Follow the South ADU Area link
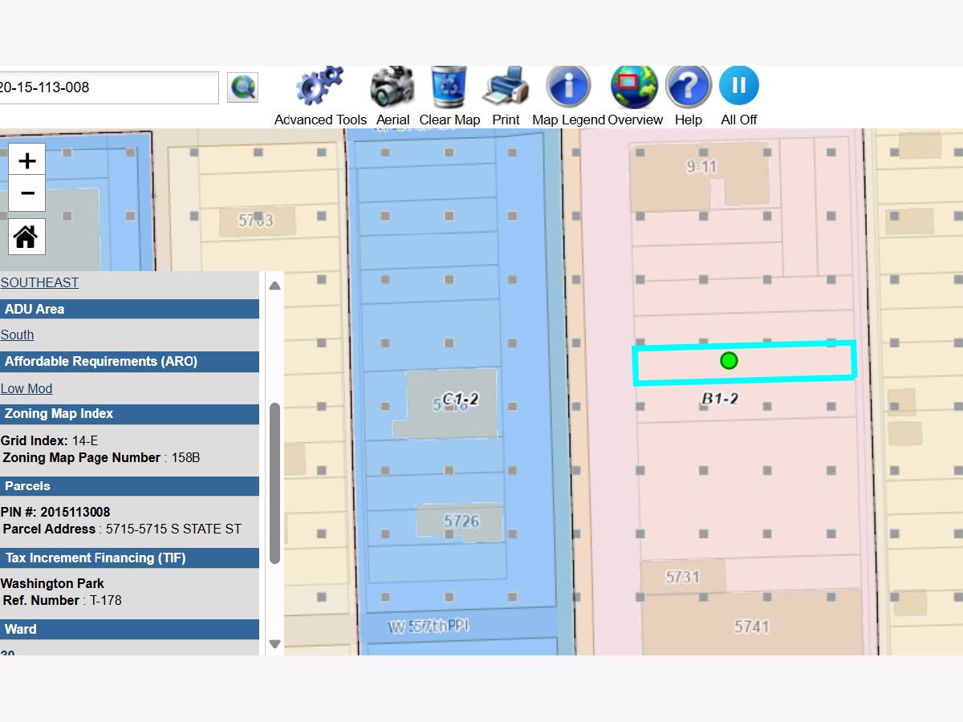 [17, 335]
